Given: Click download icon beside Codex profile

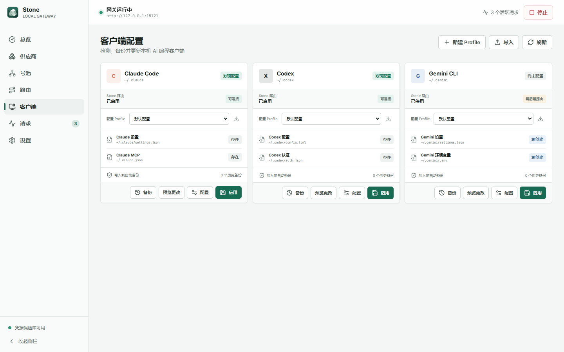Looking at the screenshot, I should 388,119.
